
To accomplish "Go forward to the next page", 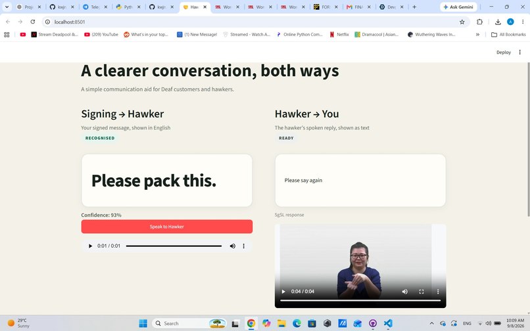I will pyautogui.click(x=20, y=22).
